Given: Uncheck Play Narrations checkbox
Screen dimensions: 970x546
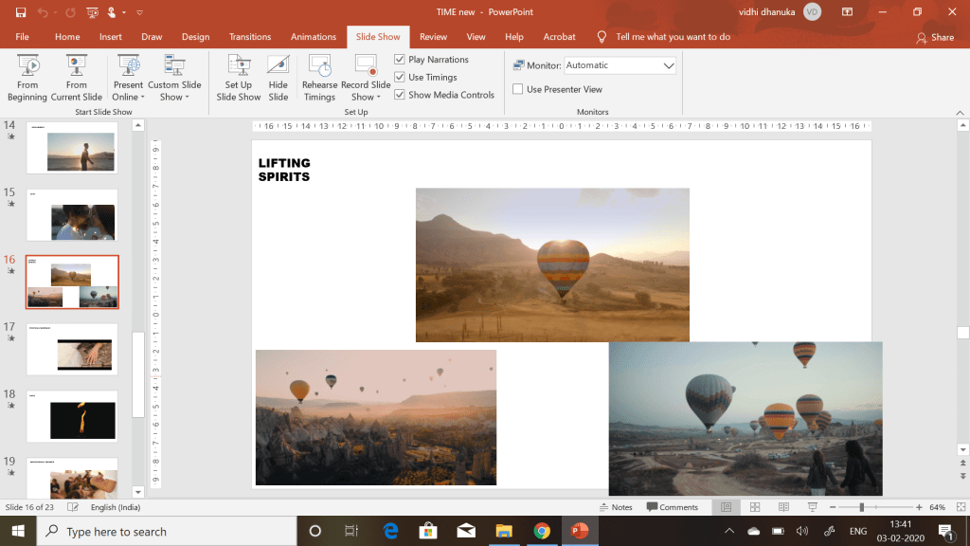Looking at the screenshot, I should [400, 60].
